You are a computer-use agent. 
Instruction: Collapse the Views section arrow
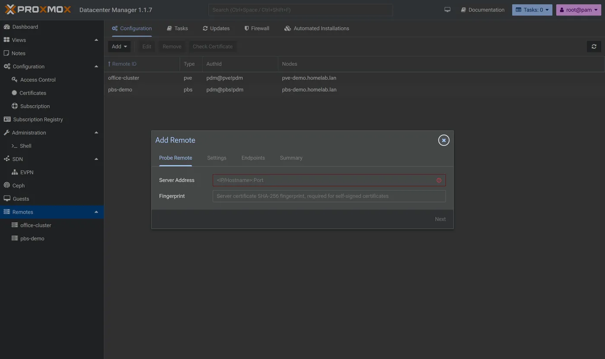tap(96, 40)
